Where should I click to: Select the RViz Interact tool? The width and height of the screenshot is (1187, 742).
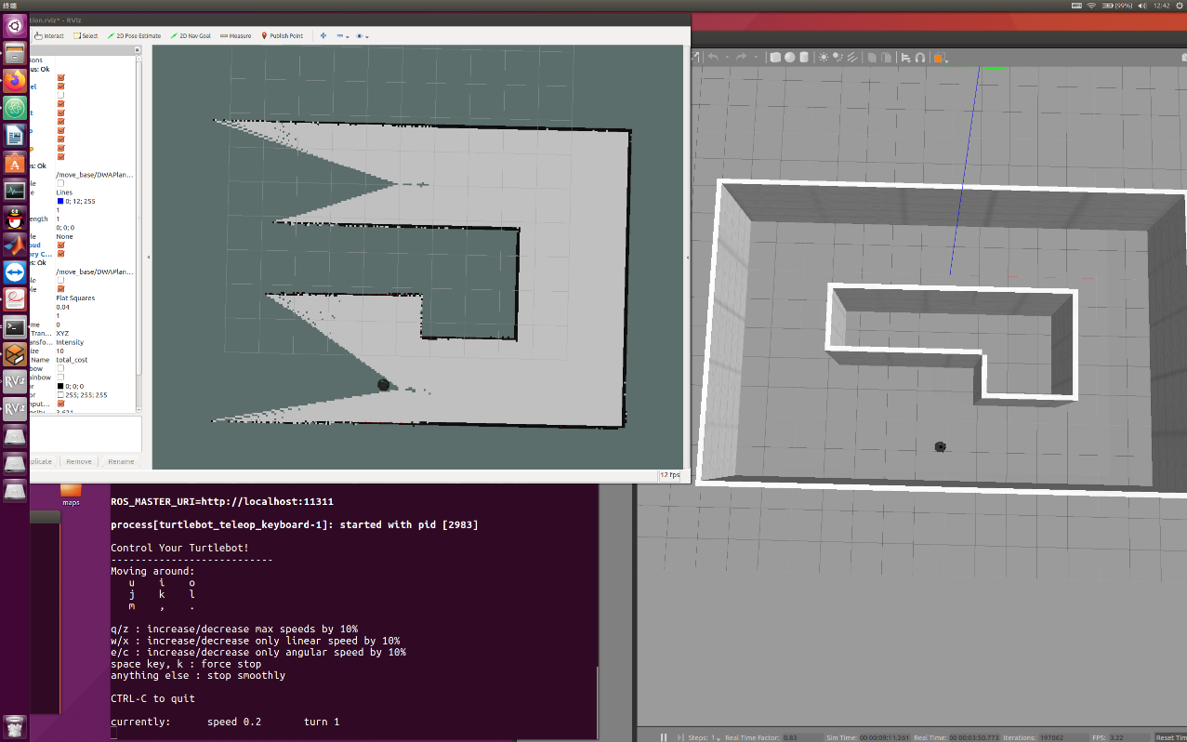[49, 36]
